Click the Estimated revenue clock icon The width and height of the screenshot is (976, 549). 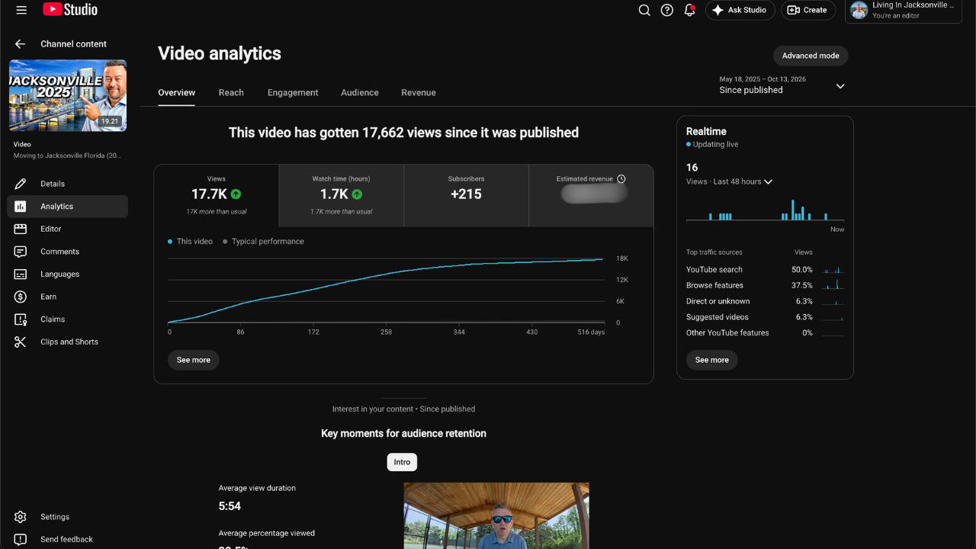click(621, 179)
